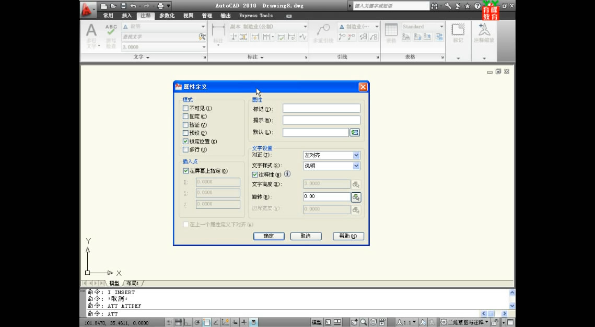Uncheck 在屏幕上指定 (Specify on-screen) checkbox
This screenshot has width=595, height=327.
(186, 171)
